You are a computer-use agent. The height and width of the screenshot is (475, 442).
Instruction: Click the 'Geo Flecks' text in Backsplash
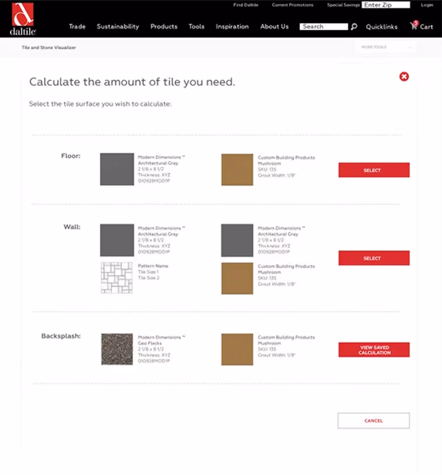150,343
